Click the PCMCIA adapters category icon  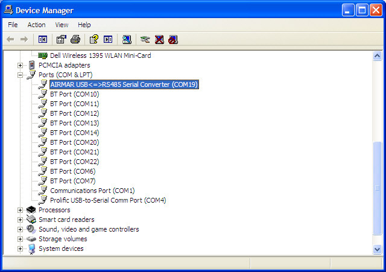click(32, 65)
